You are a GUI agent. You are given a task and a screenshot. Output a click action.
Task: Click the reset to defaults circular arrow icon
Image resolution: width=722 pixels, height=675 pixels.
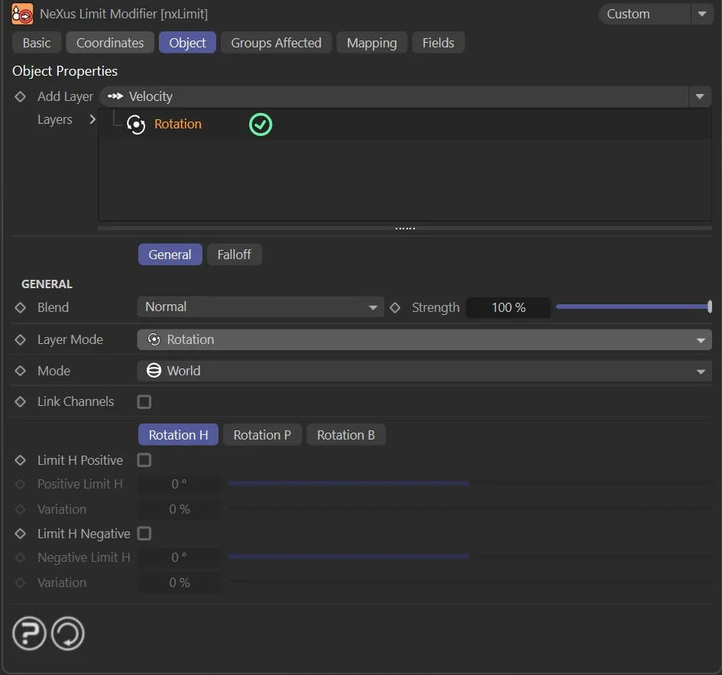[68, 634]
